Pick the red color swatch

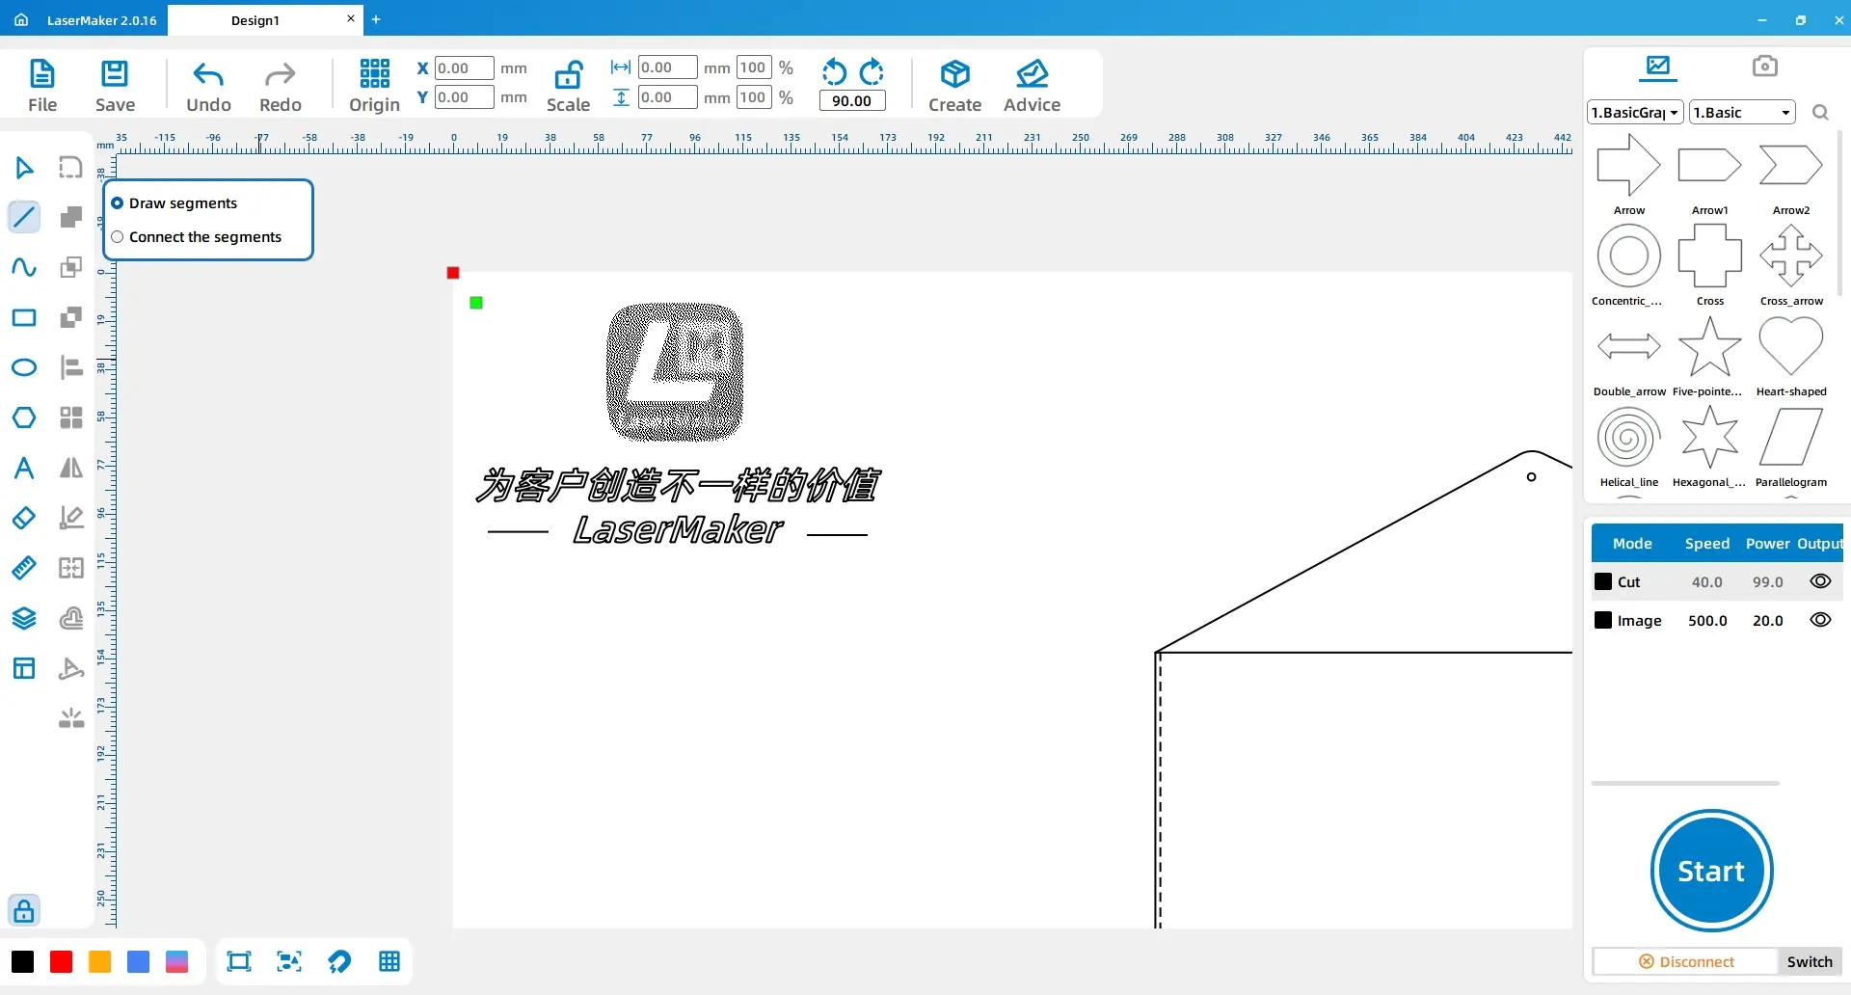coord(61,961)
